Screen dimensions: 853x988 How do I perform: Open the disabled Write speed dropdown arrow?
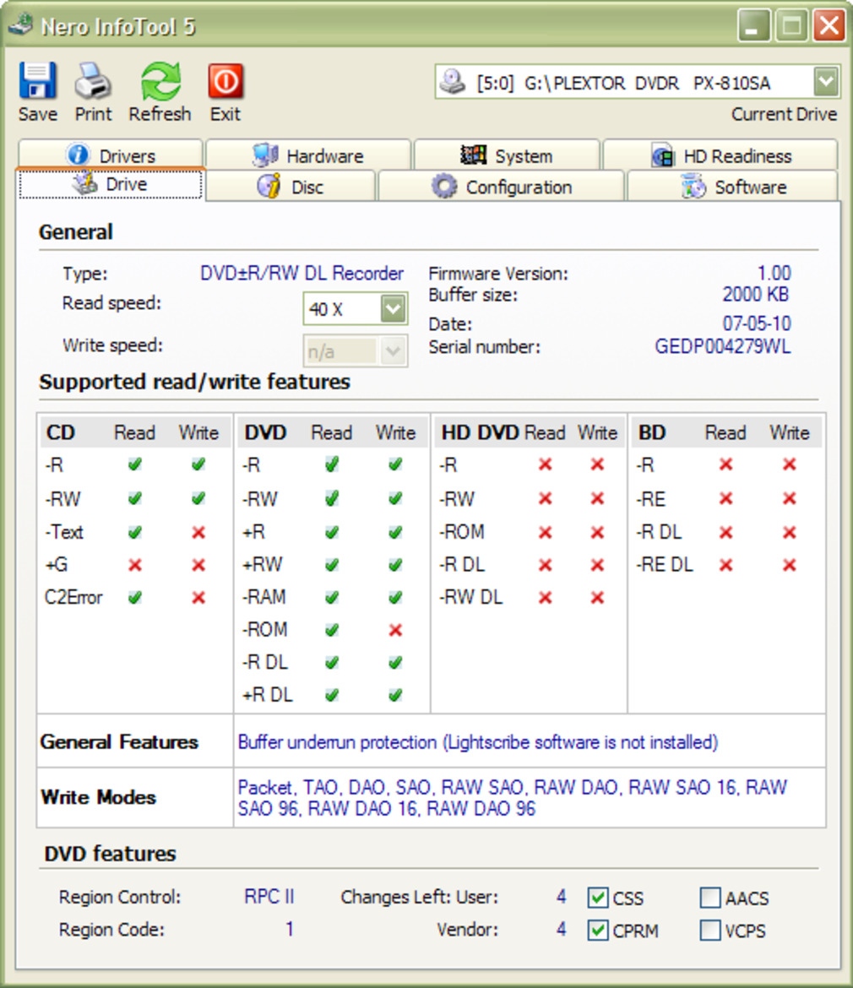[x=393, y=351]
